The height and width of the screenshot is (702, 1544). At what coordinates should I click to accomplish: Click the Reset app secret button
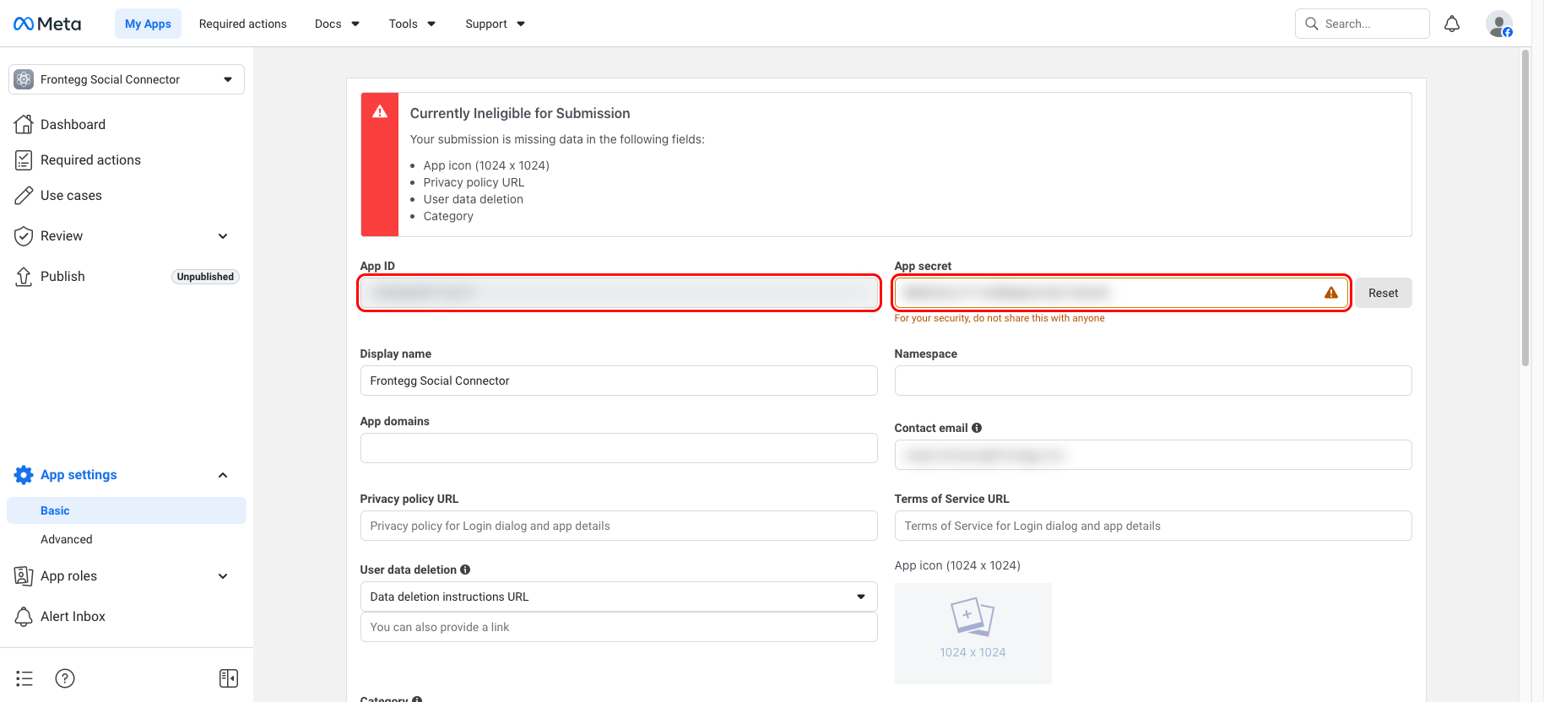pyautogui.click(x=1384, y=293)
